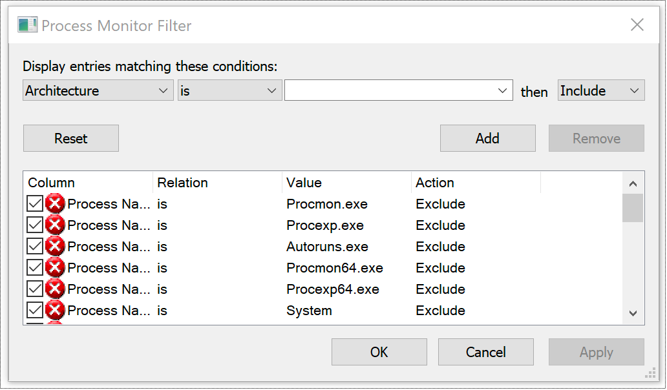Screen dimensions: 667x390
Task: Sort by the Value header
Action: point(346,183)
